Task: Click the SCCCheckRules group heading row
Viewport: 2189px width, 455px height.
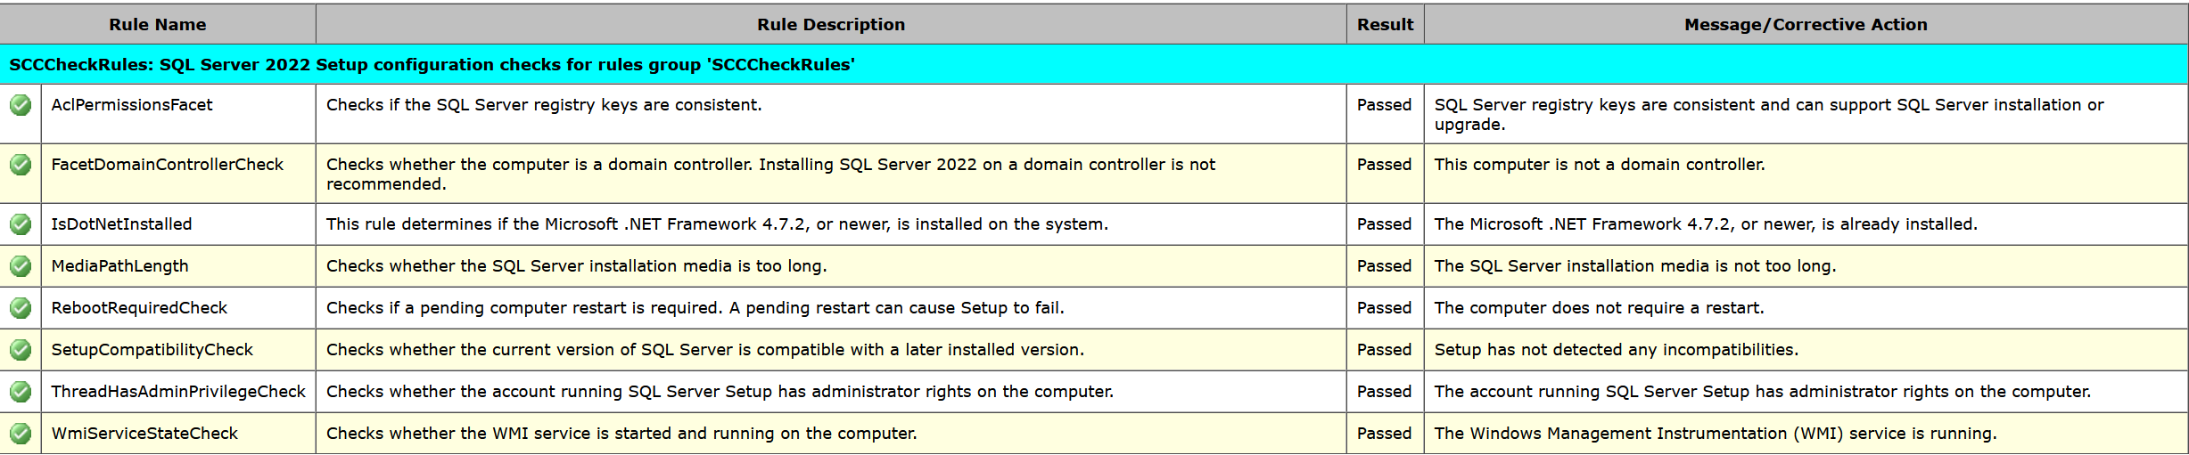Action: [x=1094, y=64]
